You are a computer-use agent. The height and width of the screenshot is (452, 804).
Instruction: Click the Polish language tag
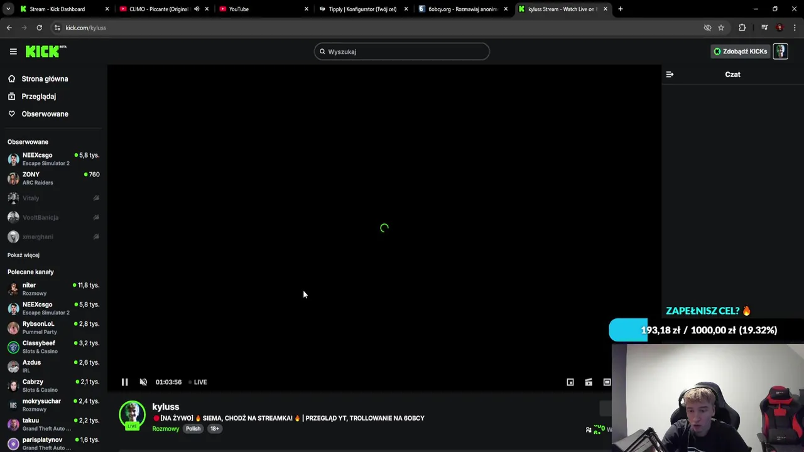[193, 429]
